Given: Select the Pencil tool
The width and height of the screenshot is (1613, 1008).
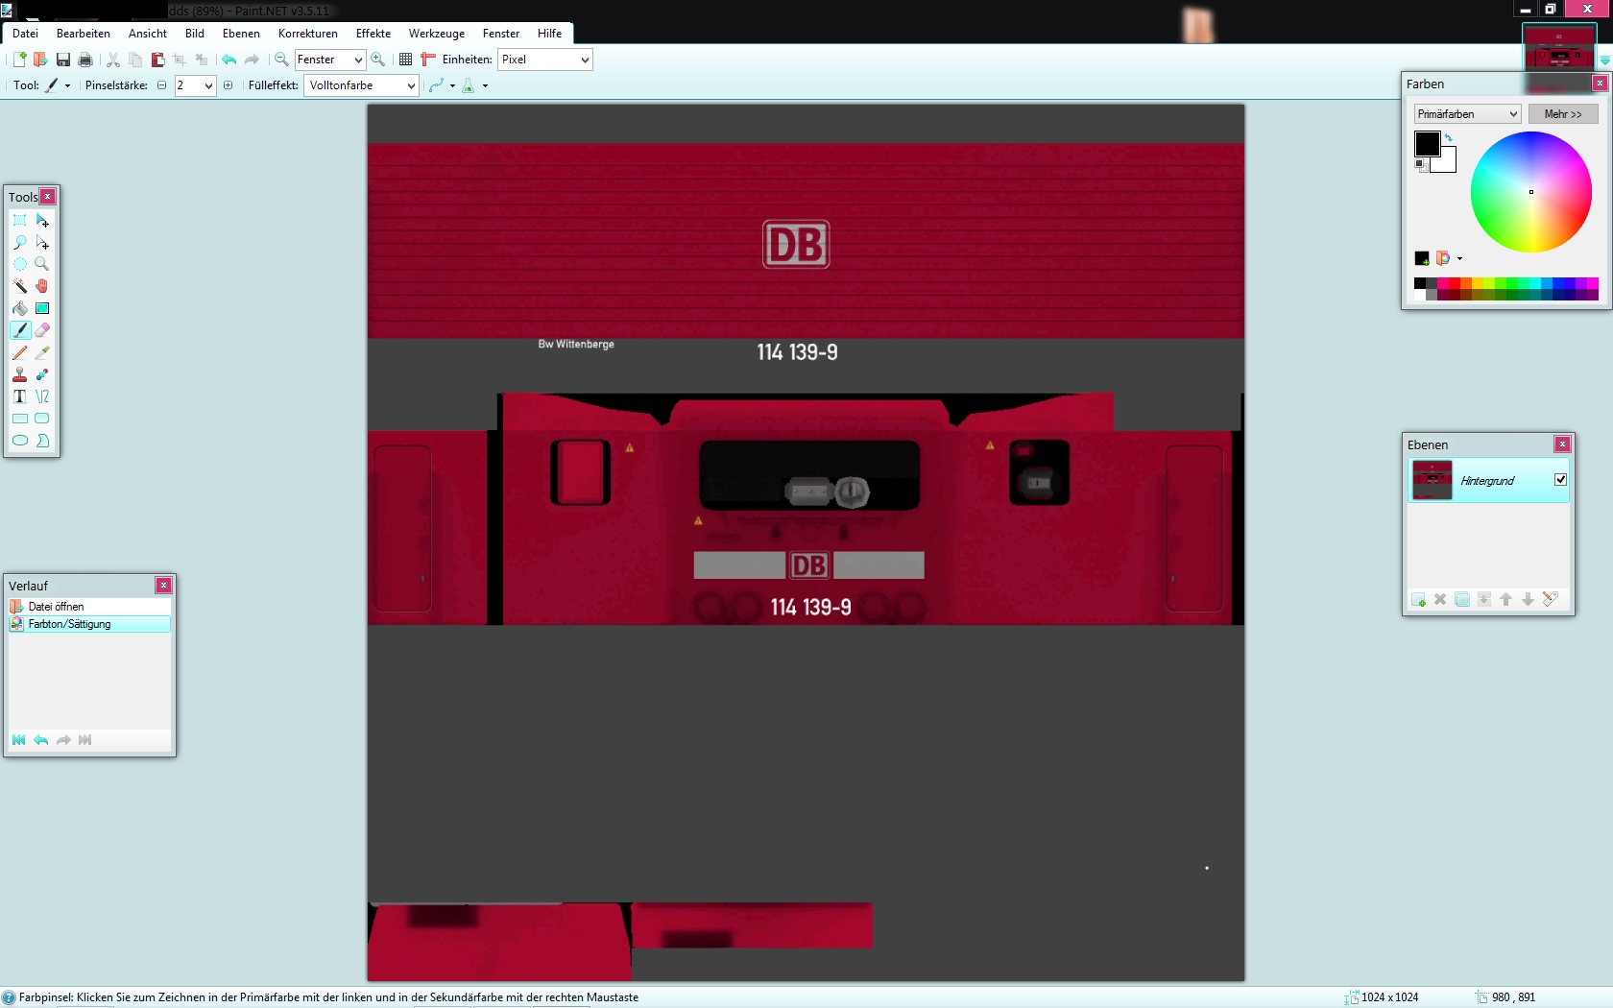Looking at the screenshot, I should click(x=20, y=352).
